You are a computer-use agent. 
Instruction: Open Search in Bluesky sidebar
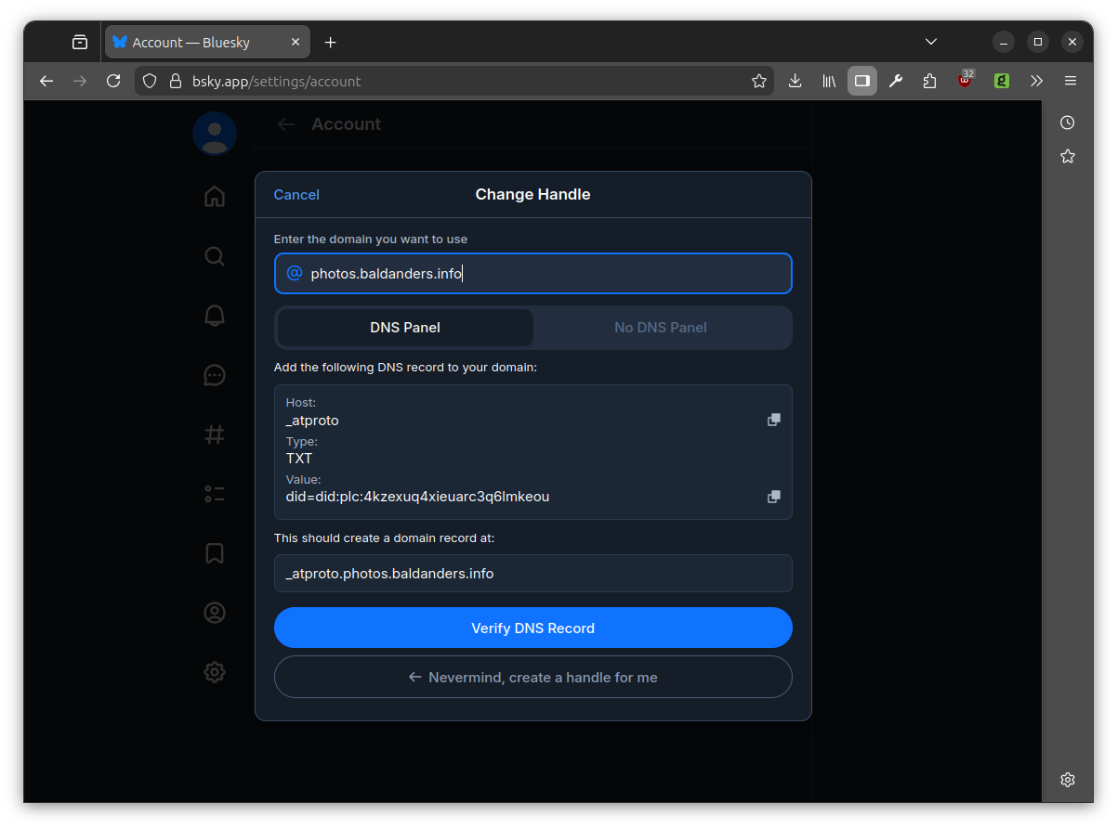point(215,256)
